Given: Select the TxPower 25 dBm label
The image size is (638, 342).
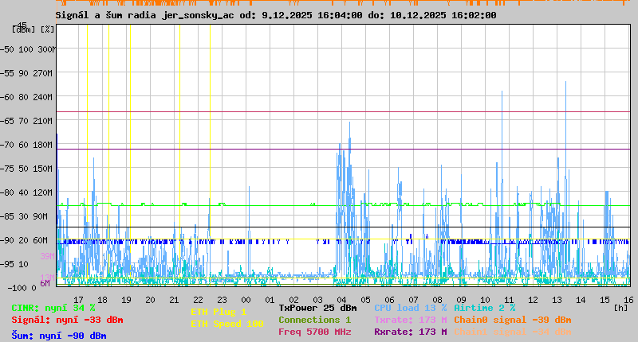Looking at the screenshot, I should [x=317, y=307].
